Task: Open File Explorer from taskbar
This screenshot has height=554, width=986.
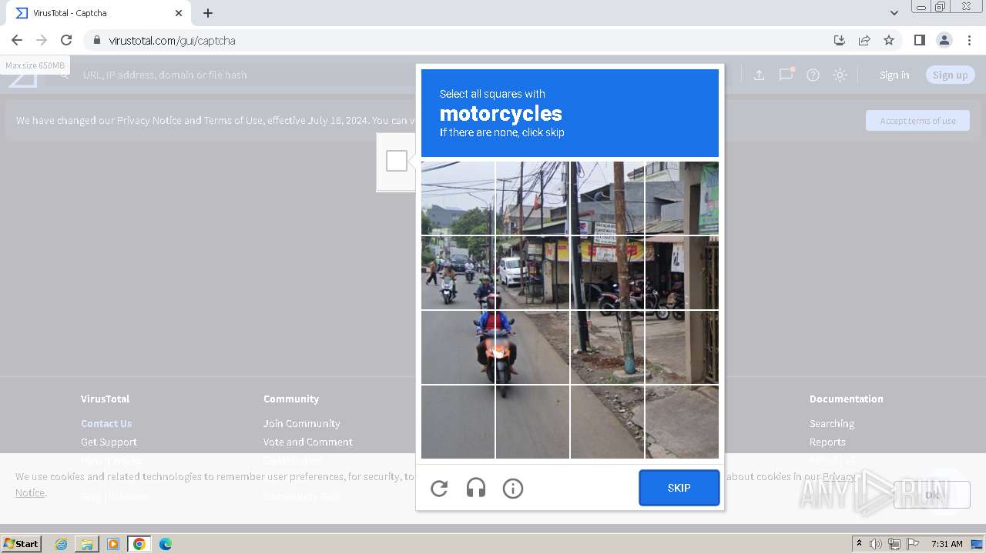Action: point(87,544)
